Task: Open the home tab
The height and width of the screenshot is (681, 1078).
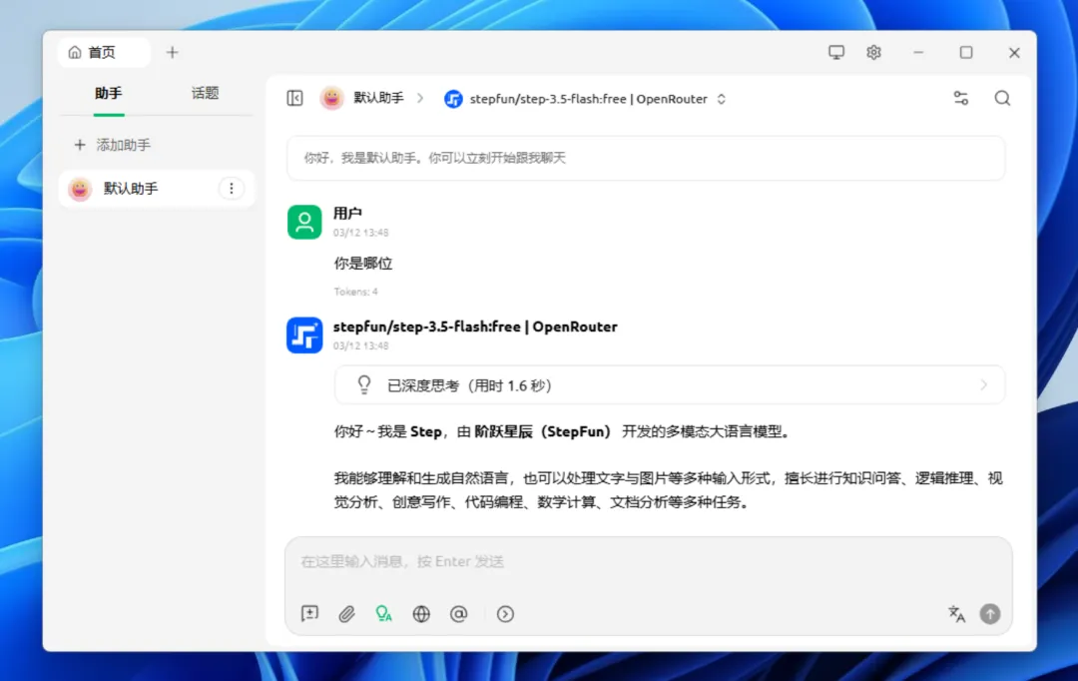Action: (x=103, y=52)
